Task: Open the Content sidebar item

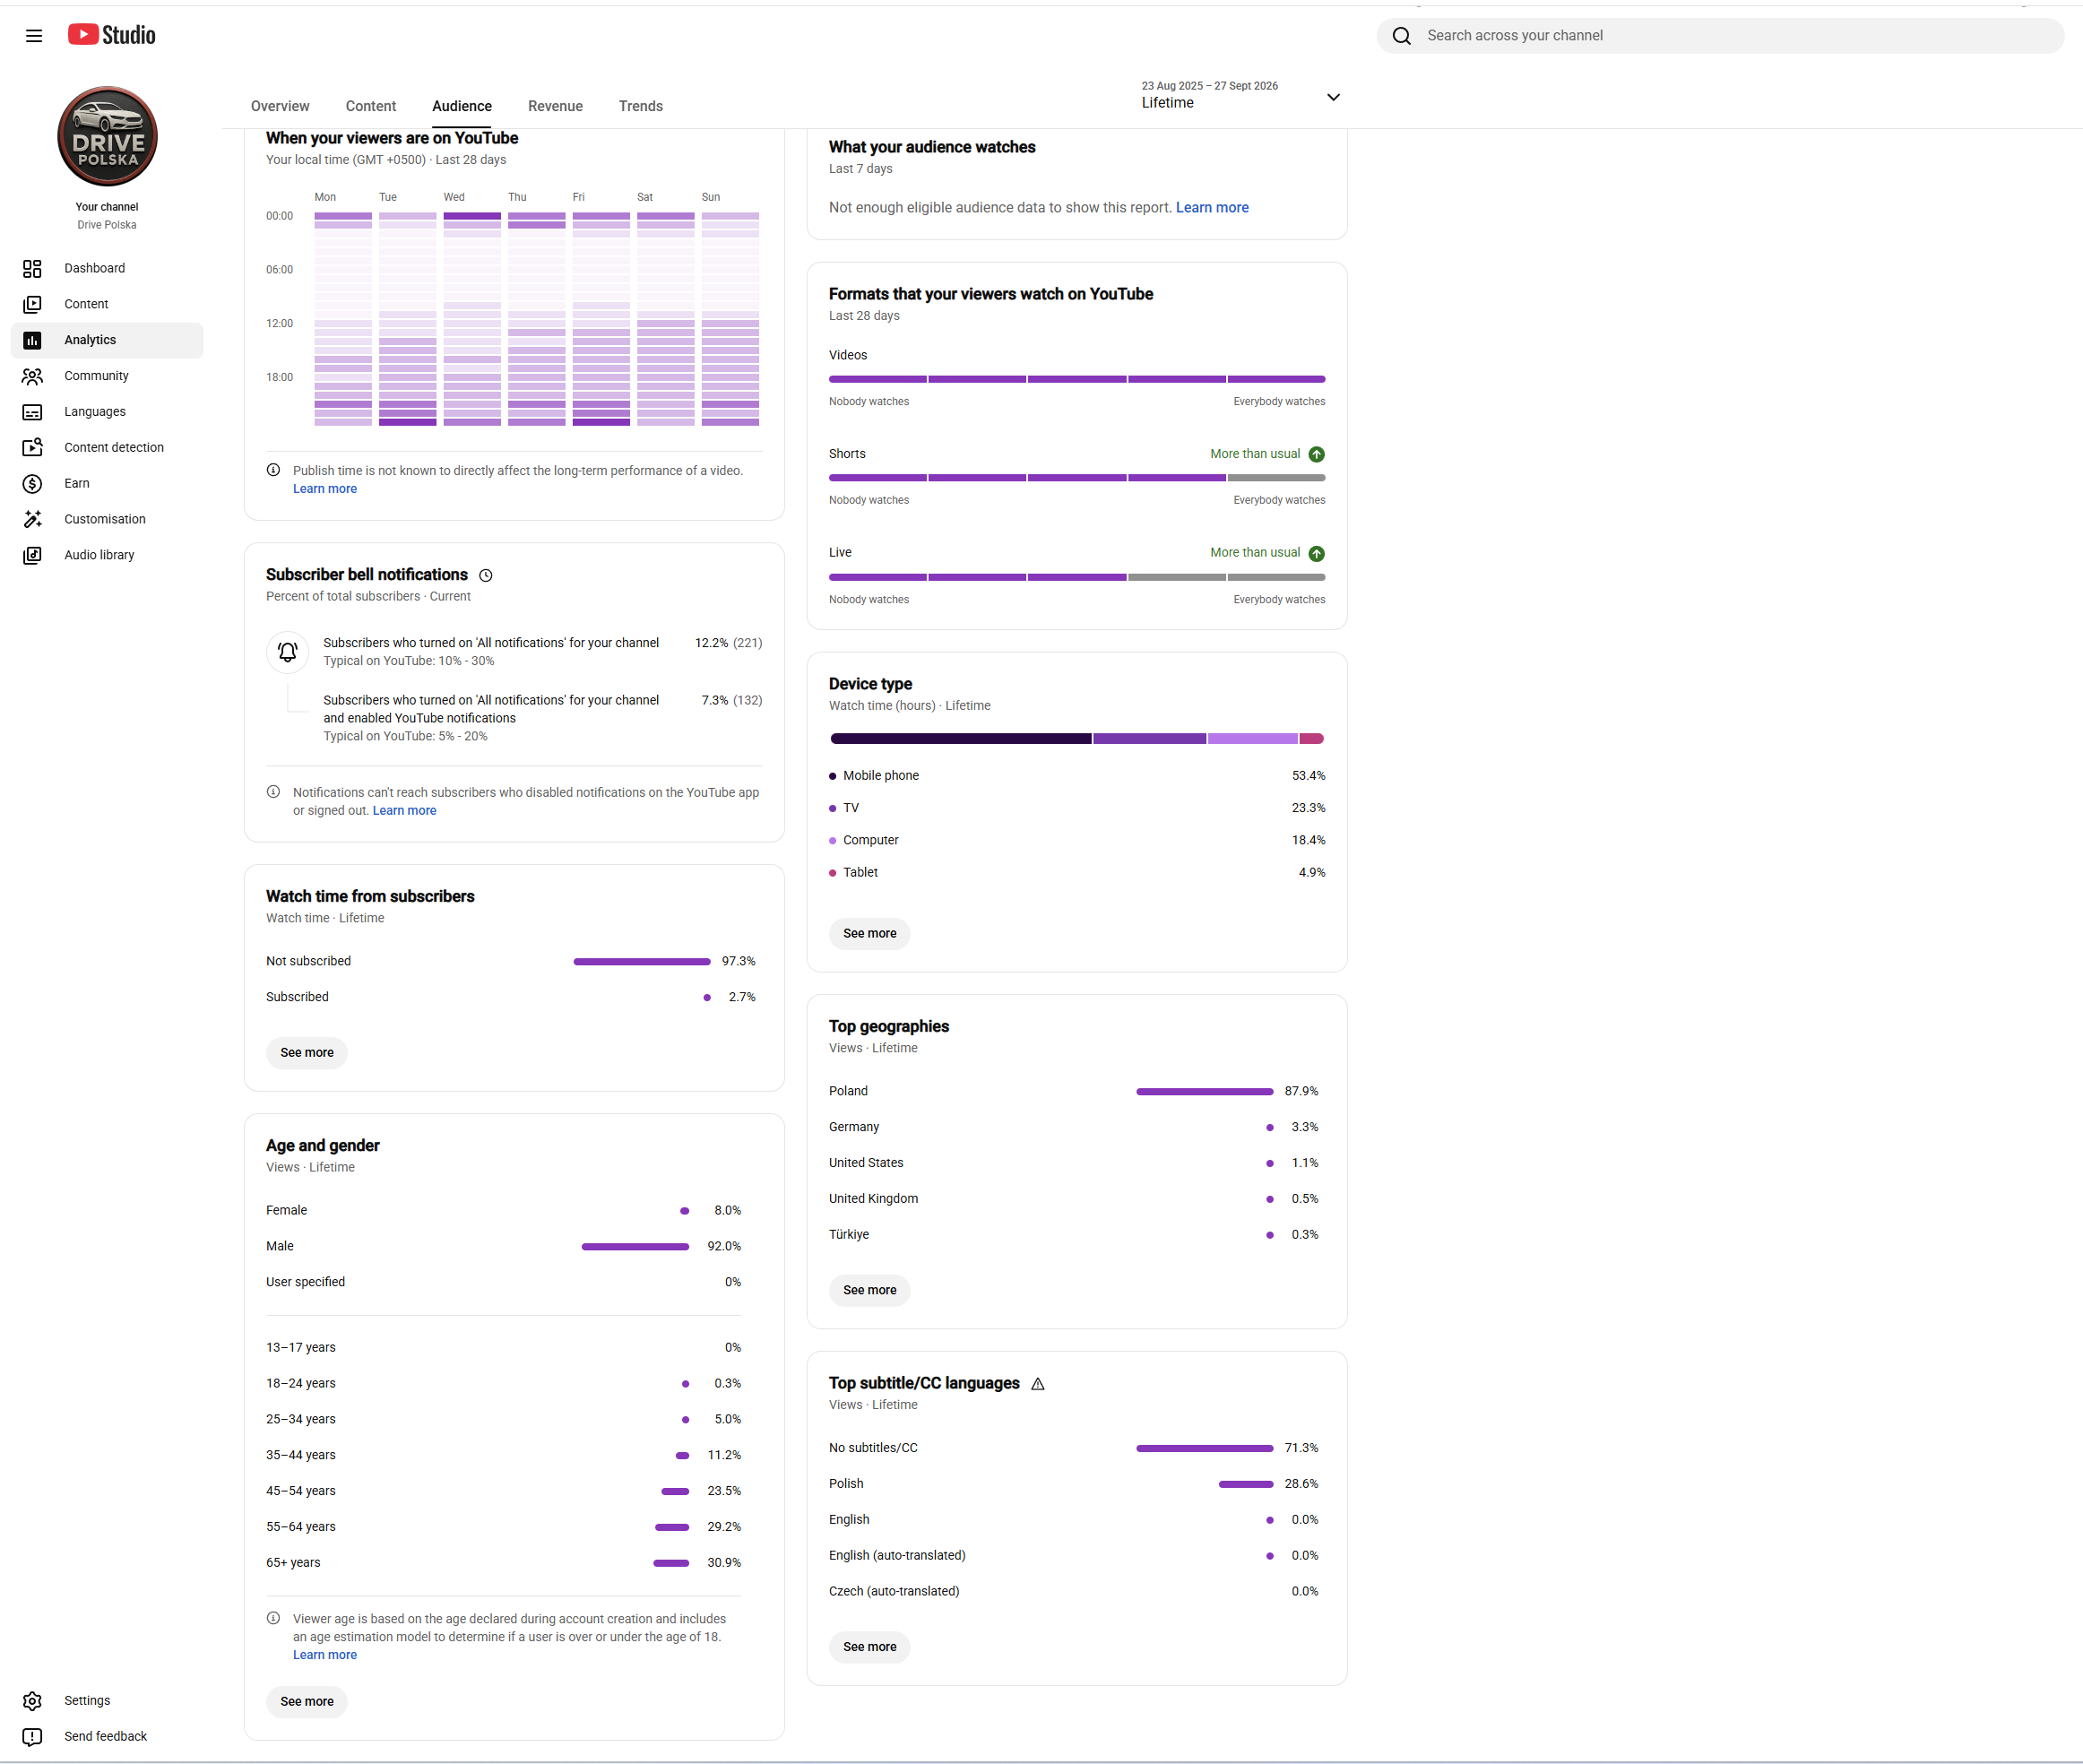Action: coord(107,304)
